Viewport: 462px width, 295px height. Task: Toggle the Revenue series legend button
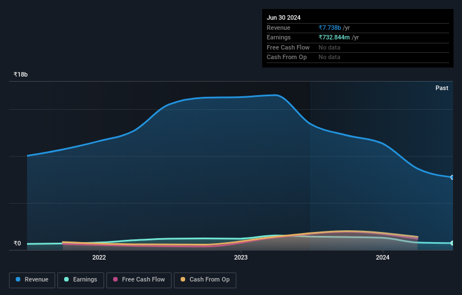[32, 280]
